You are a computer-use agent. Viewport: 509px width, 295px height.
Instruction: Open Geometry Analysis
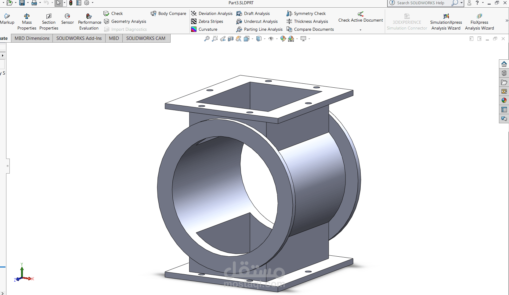click(x=125, y=21)
